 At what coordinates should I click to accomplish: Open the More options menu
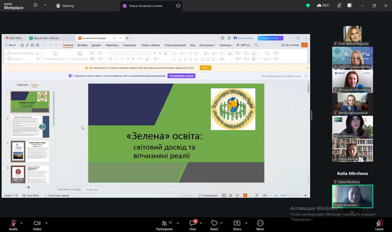[260, 223]
